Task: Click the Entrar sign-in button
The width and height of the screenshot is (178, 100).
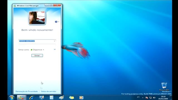Action: [37, 56]
